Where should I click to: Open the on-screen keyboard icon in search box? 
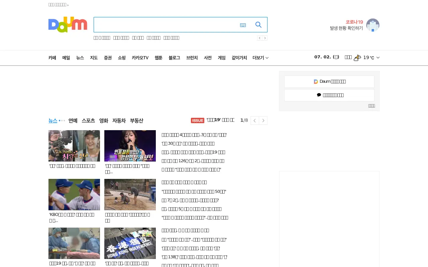tap(243, 25)
